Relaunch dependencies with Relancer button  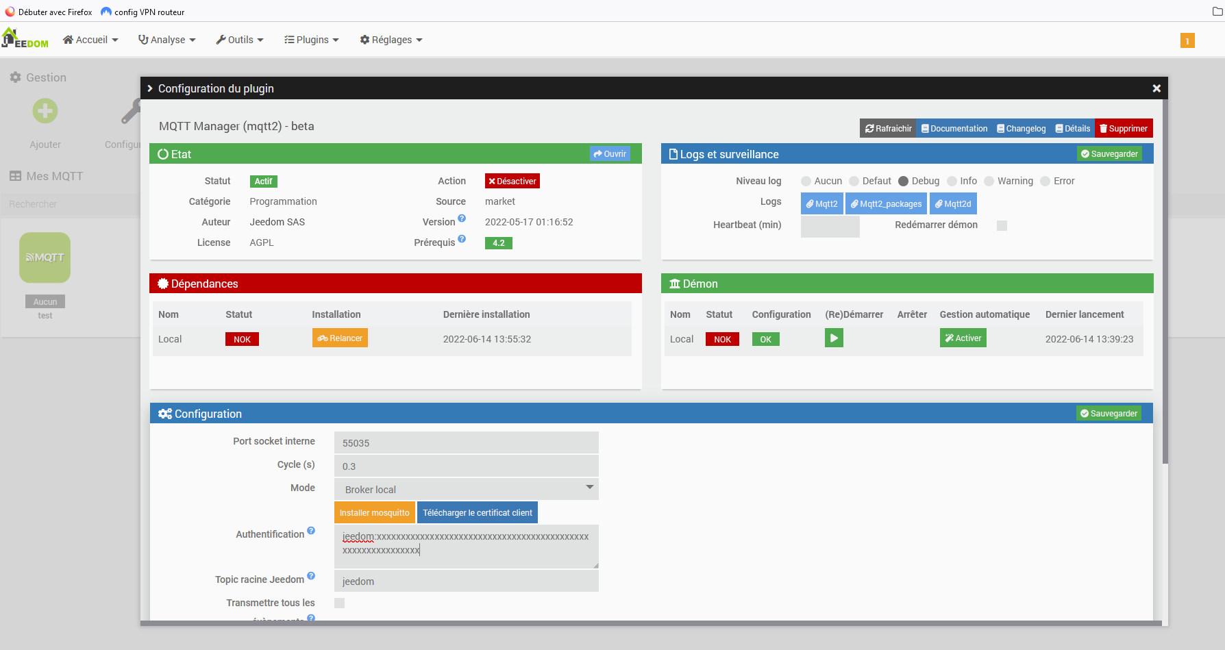click(340, 338)
